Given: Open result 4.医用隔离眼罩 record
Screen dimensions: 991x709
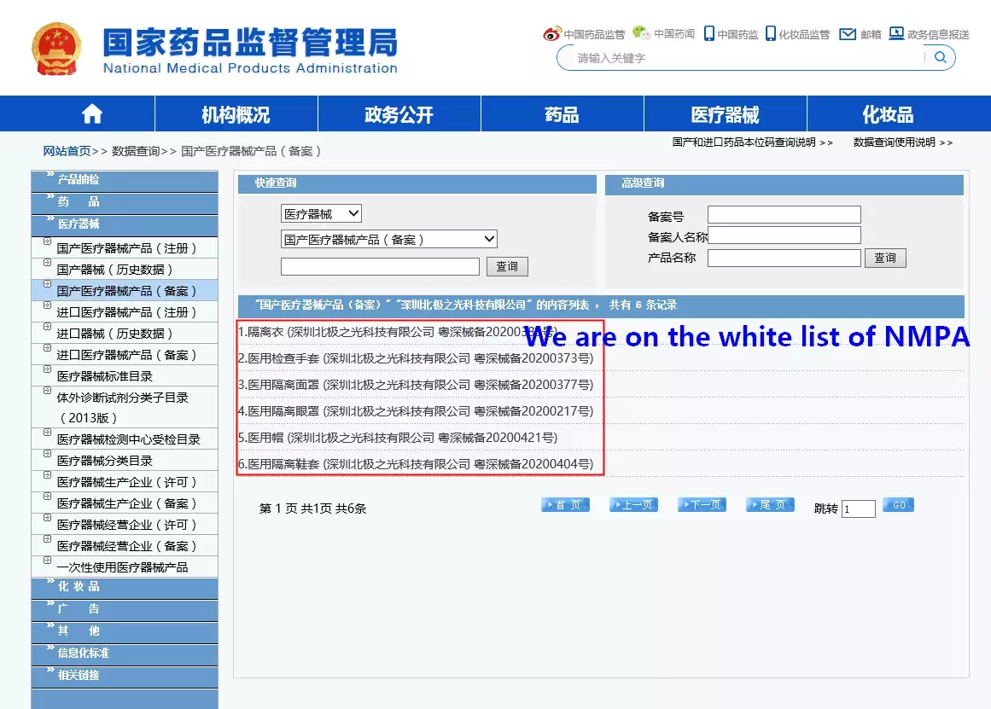Looking at the screenshot, I should coord(416,411).
